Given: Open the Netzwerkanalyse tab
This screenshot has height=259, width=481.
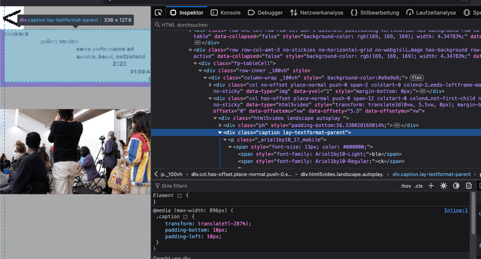Looking at the screenshot, I should point(316,13).
